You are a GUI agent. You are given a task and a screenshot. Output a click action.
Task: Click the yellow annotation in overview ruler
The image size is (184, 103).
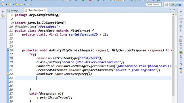pyautogui.click(x=176, y=67)
